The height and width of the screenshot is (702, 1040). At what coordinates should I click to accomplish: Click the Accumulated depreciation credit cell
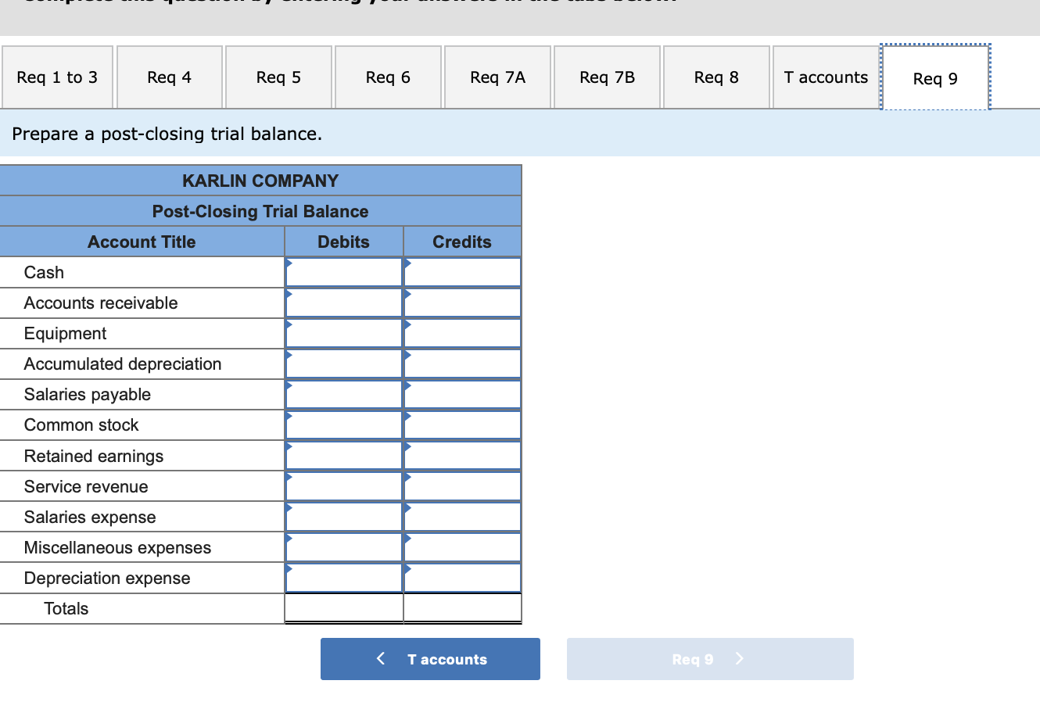pos(461,364)
